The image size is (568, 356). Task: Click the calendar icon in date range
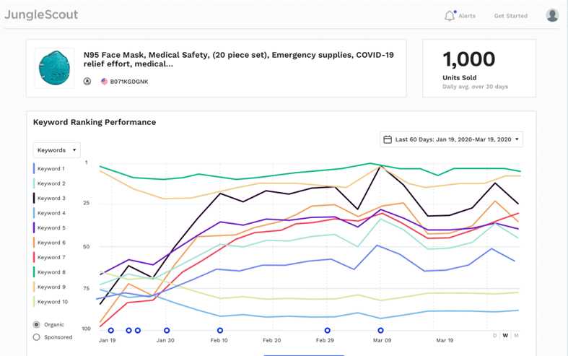[388, 139]
